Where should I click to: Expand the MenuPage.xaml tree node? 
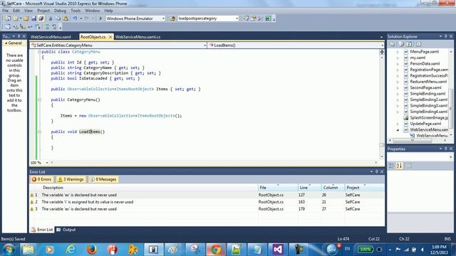click(x=398, y=52)
